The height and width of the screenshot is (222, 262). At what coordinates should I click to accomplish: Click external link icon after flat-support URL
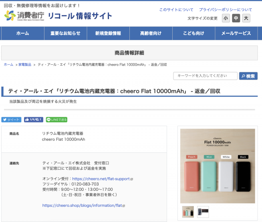132,179
